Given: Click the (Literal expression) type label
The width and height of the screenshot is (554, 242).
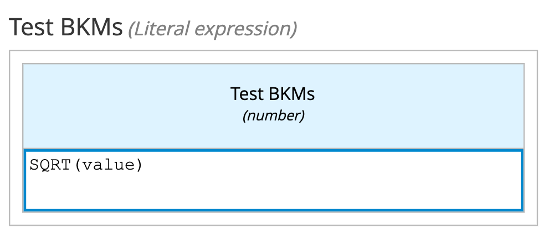Looking at the screenshot, I should tap(212, 29).
